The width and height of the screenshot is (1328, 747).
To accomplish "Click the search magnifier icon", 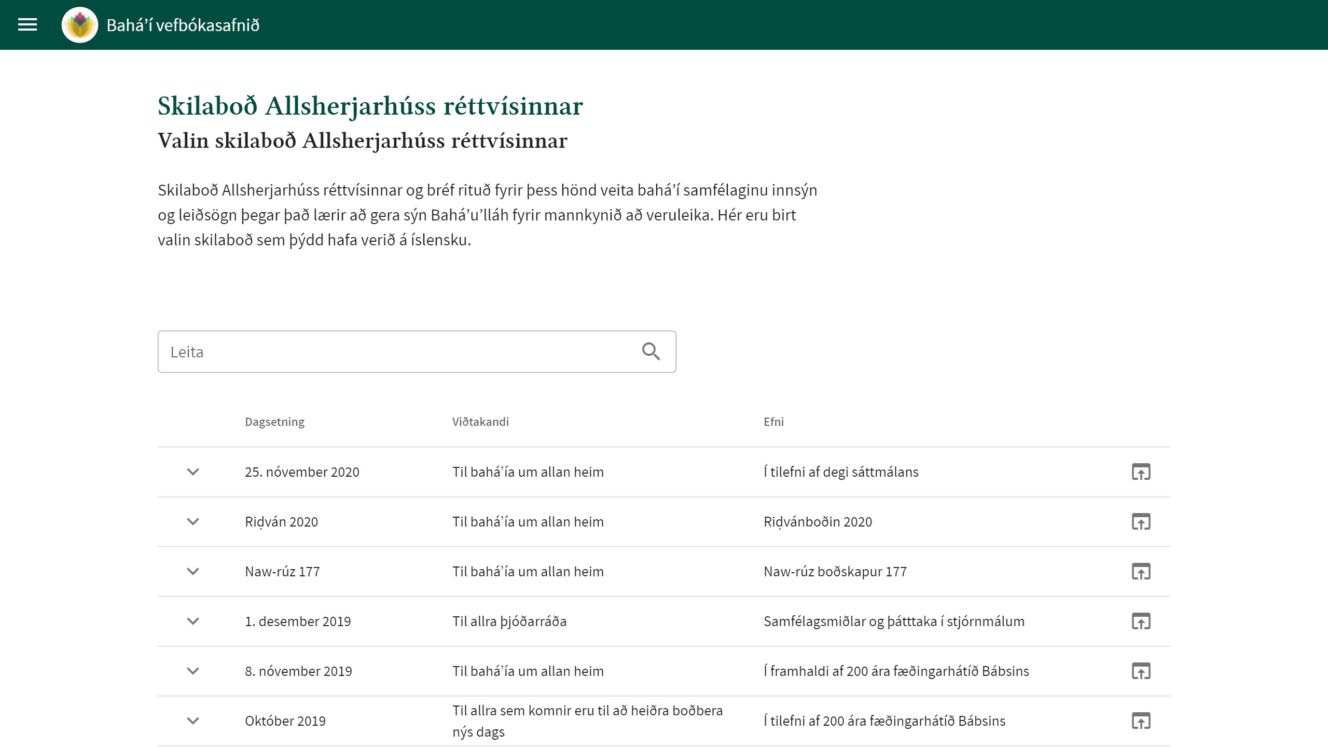I will (651, 352).
